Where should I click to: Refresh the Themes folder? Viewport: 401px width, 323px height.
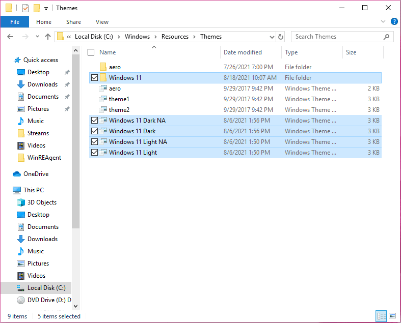pos(281,37)
